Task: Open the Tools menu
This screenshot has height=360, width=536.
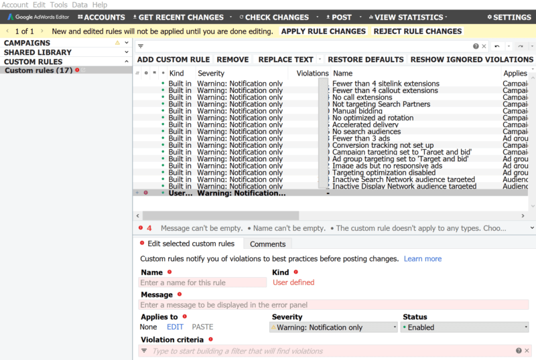Action: [58, 5]
